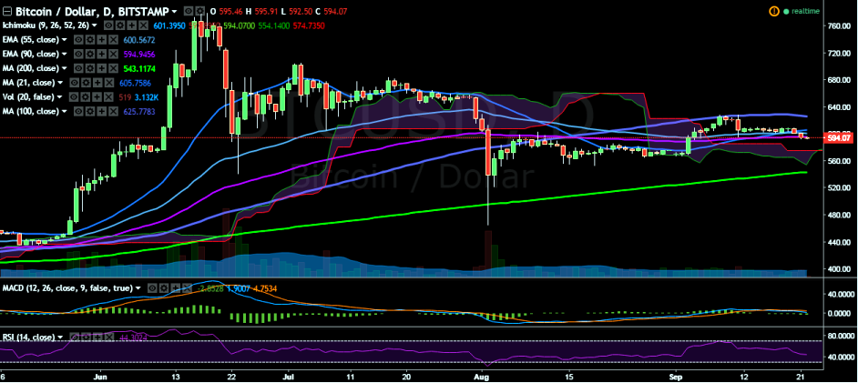
Task: Click the 605.7586 MA 21 value
Action: [x=135, y=83]
